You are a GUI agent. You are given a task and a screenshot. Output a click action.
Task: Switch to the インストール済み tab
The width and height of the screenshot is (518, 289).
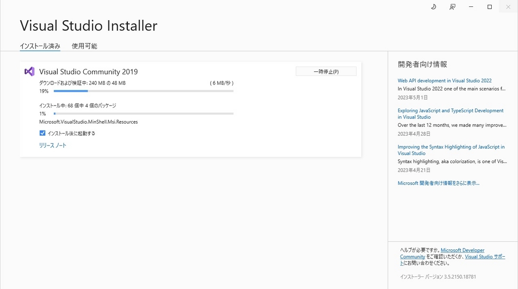40,46
